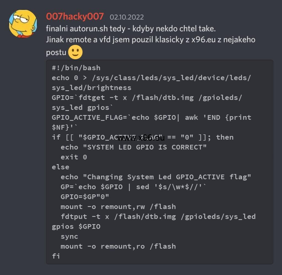This screenshot has height=275, width=282.
Task: Click the "else" keyword in the script
Action: tap(61, 167)
